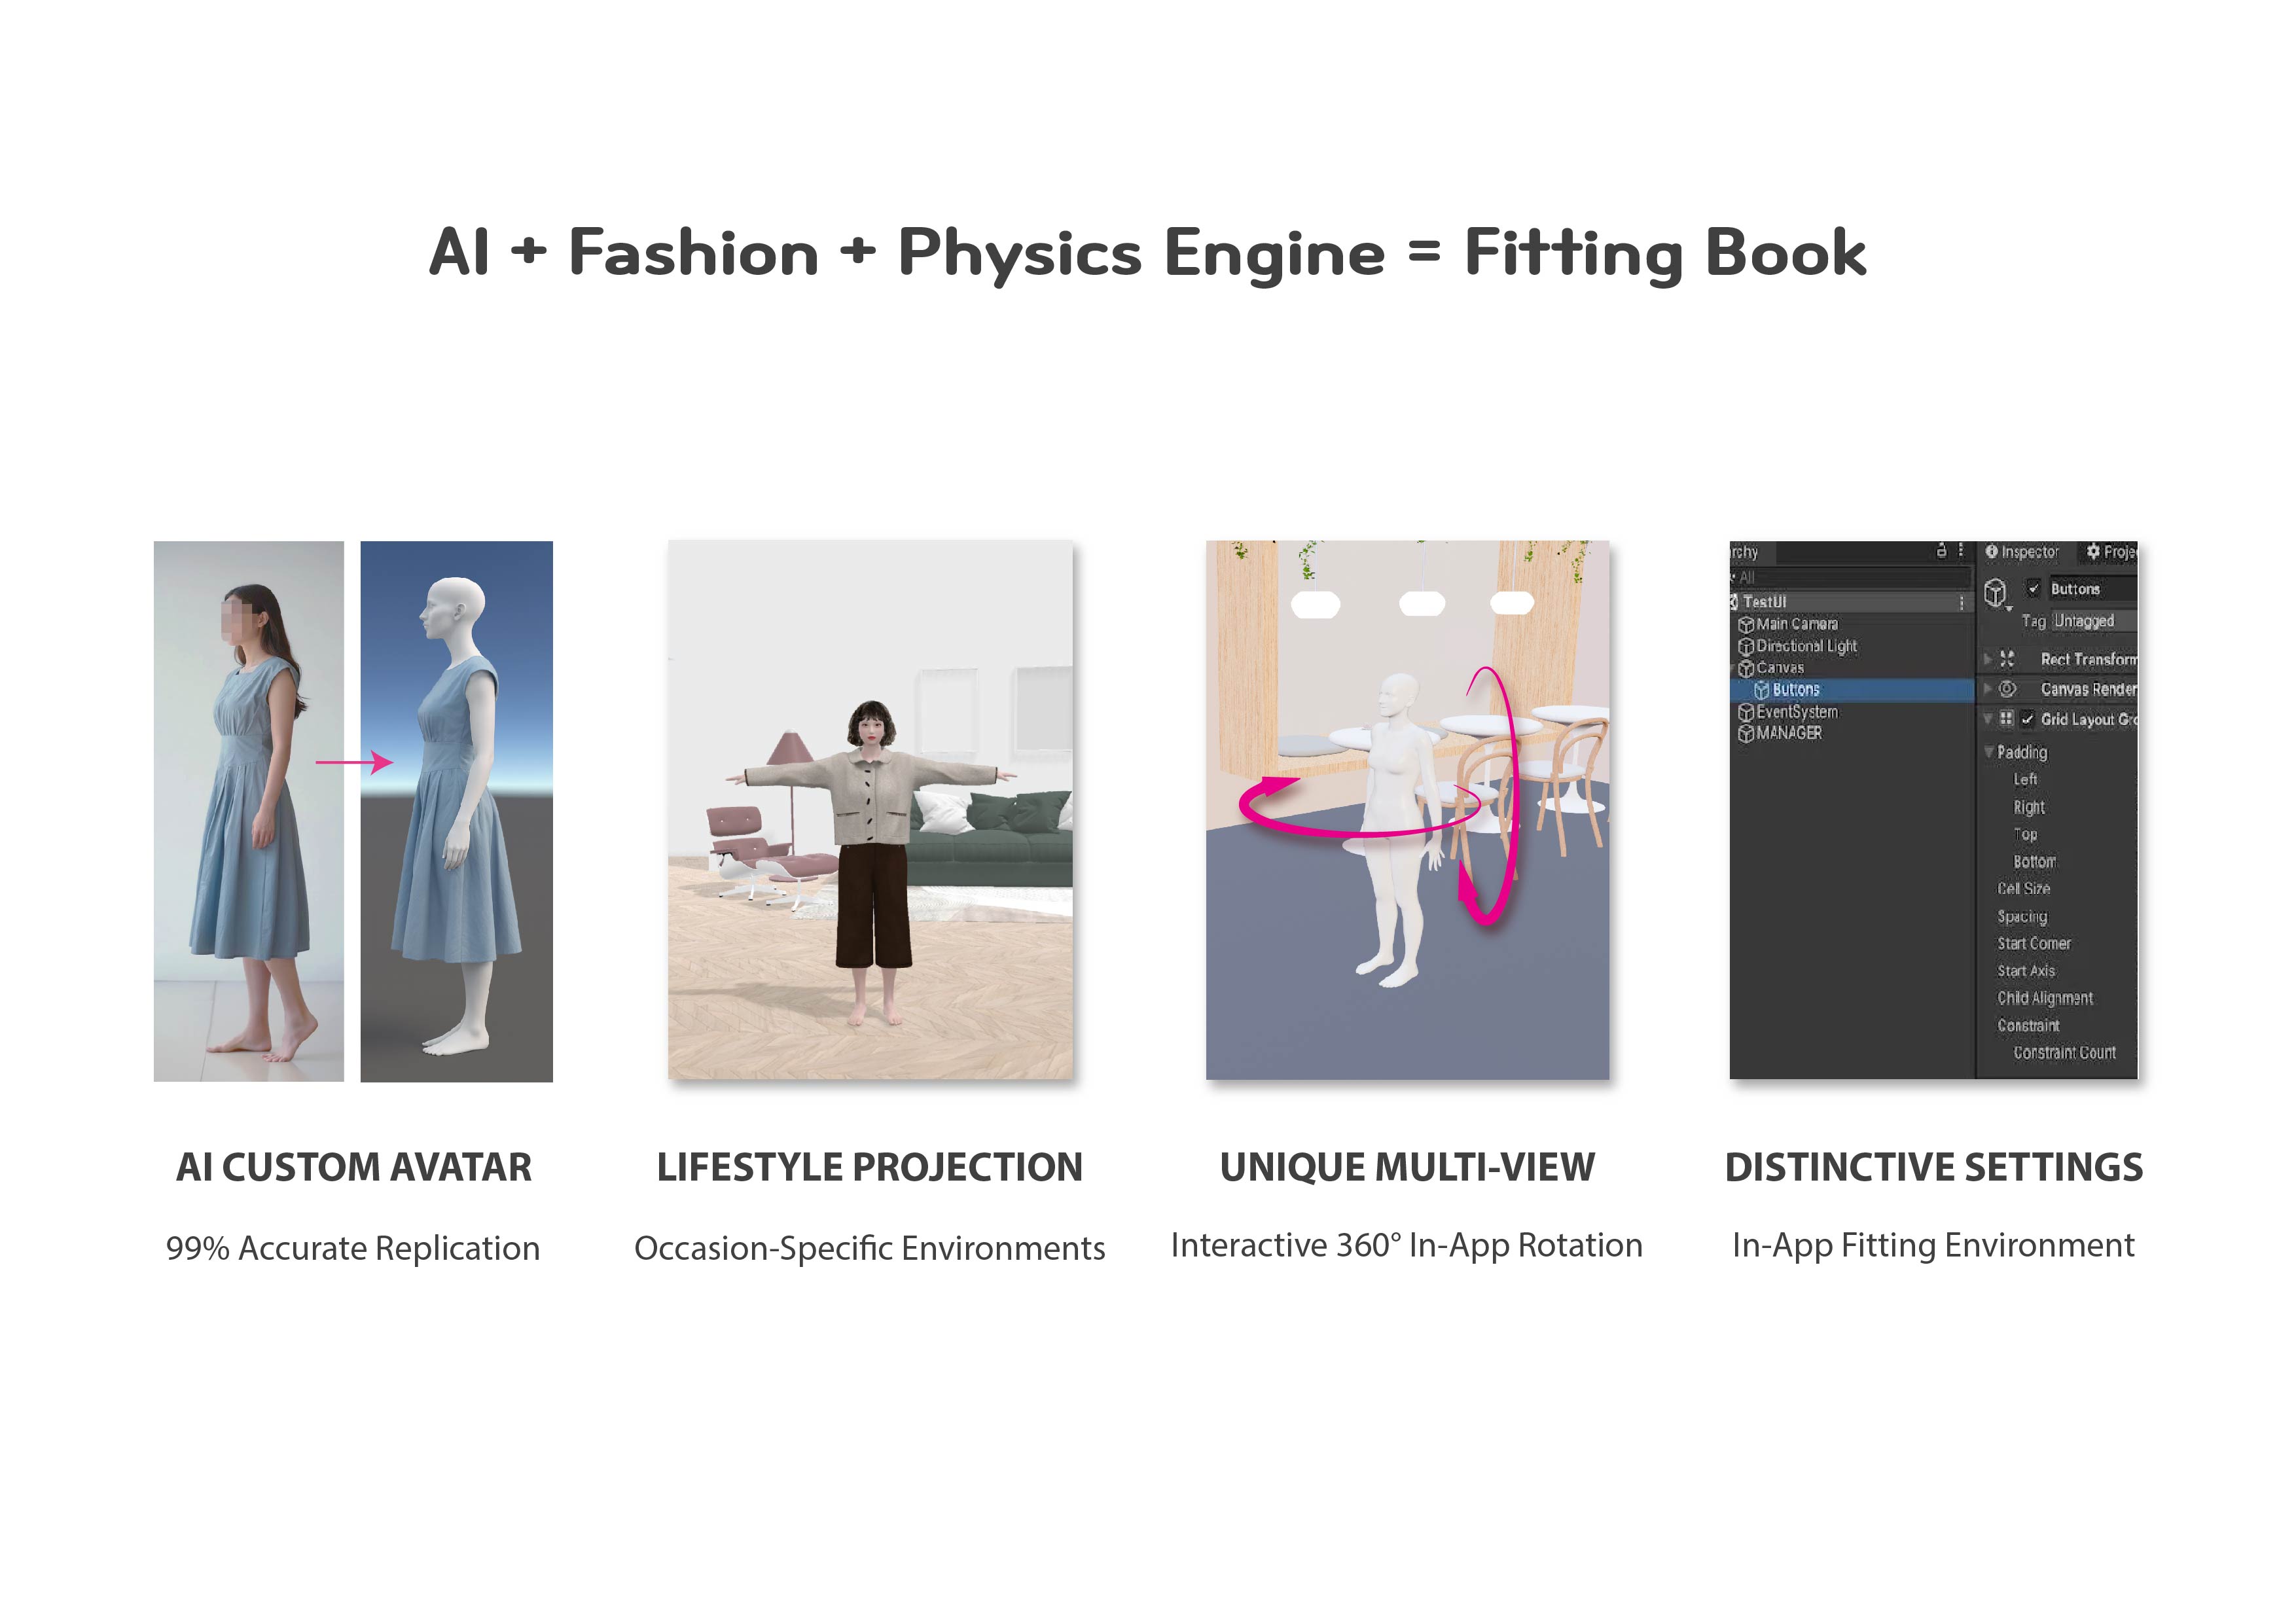The height and width of the screenshot is (1623, 2296).
Task: Click the Grid Layout Group component icon
Action: pyautogui.click(x=2006, y=718)
